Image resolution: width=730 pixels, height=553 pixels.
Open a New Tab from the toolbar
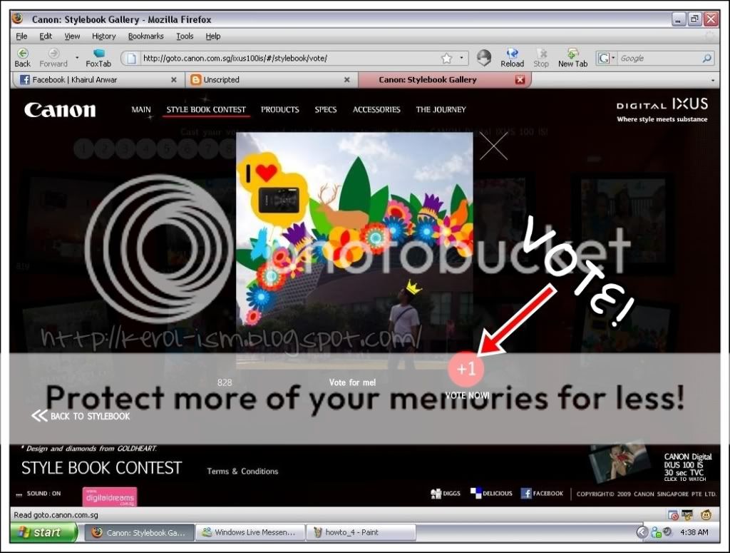coord(572,58)
